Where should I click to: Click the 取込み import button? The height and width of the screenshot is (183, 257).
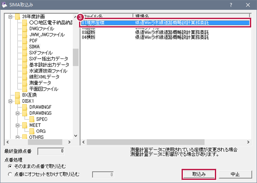199,174
